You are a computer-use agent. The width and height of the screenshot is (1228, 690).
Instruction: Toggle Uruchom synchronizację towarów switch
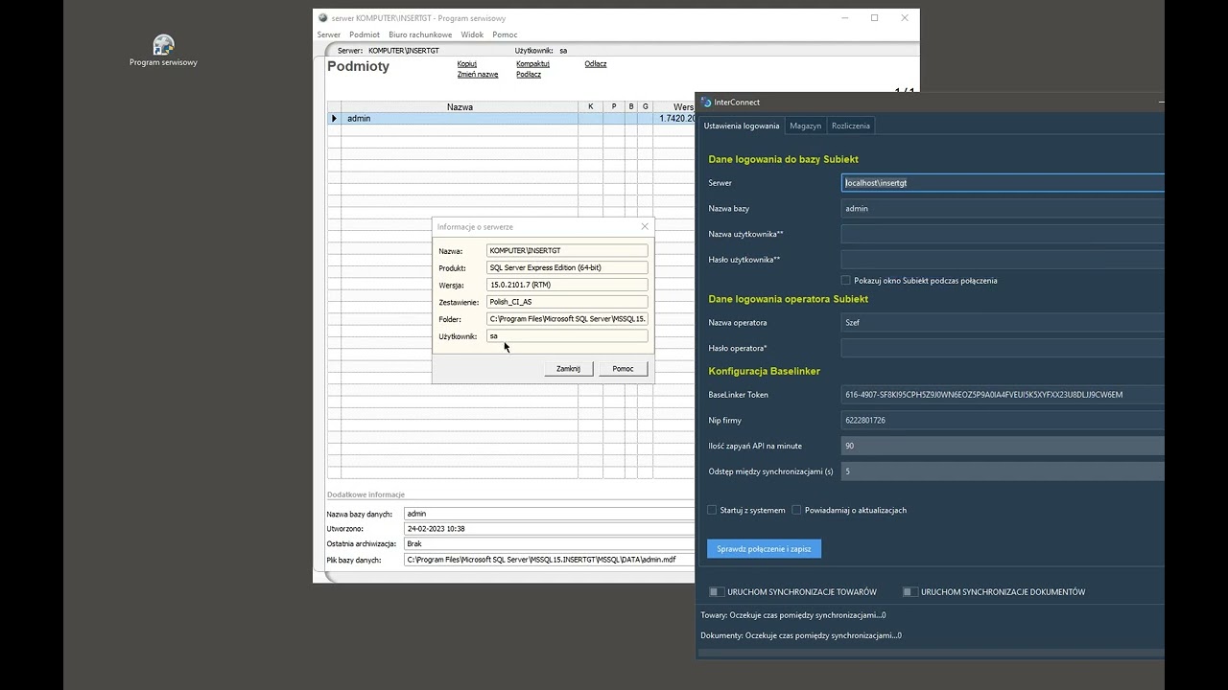tap(716, 592)
